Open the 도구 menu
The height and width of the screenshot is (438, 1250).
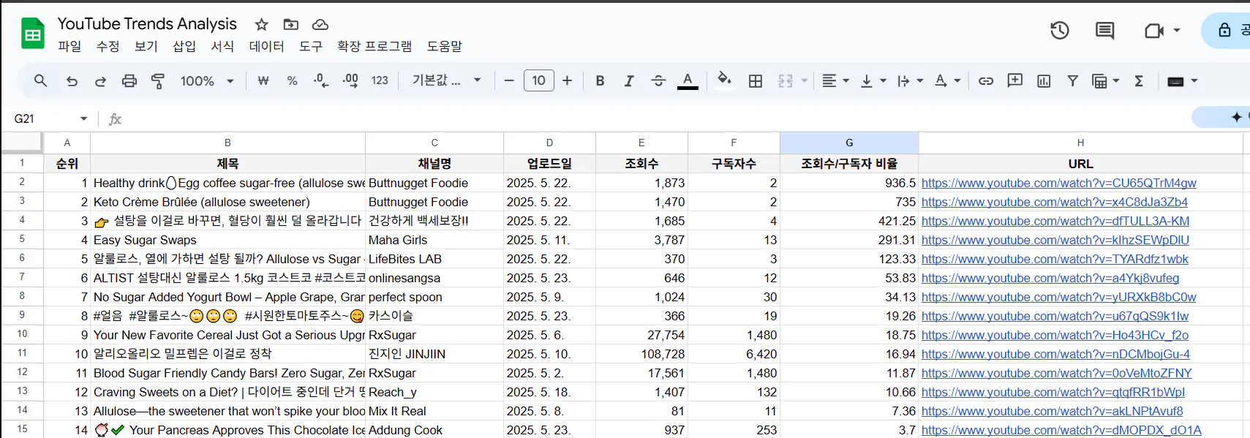click(310, 46)
